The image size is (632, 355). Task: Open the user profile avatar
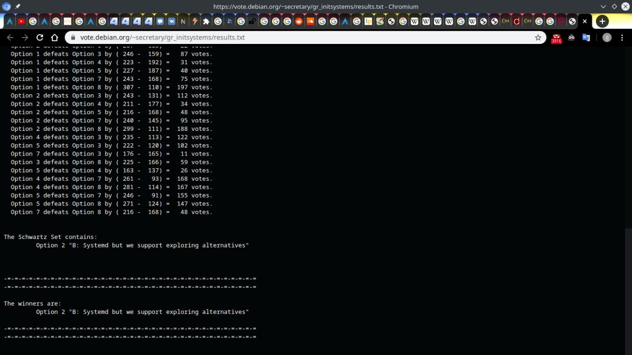(x=607, y=38)
